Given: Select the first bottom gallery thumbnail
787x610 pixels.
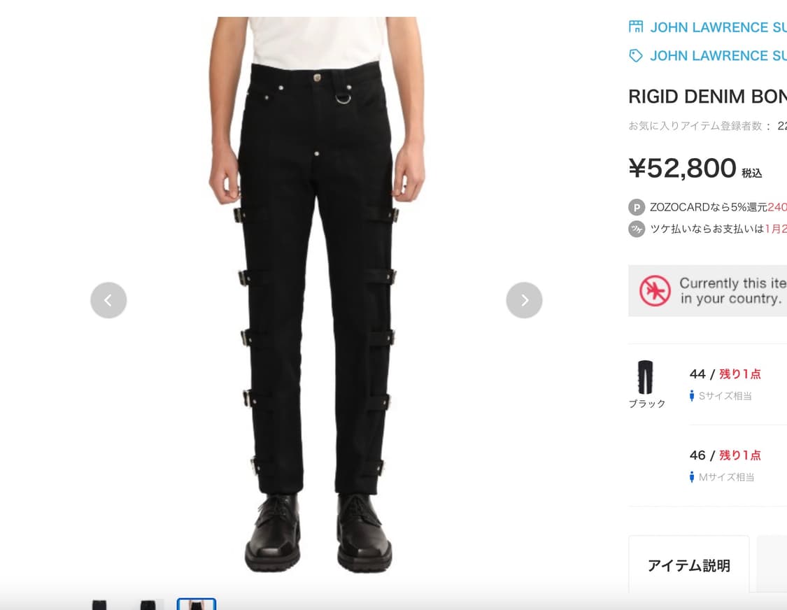Looking at the screenshot, I should [x=99, y=604].
